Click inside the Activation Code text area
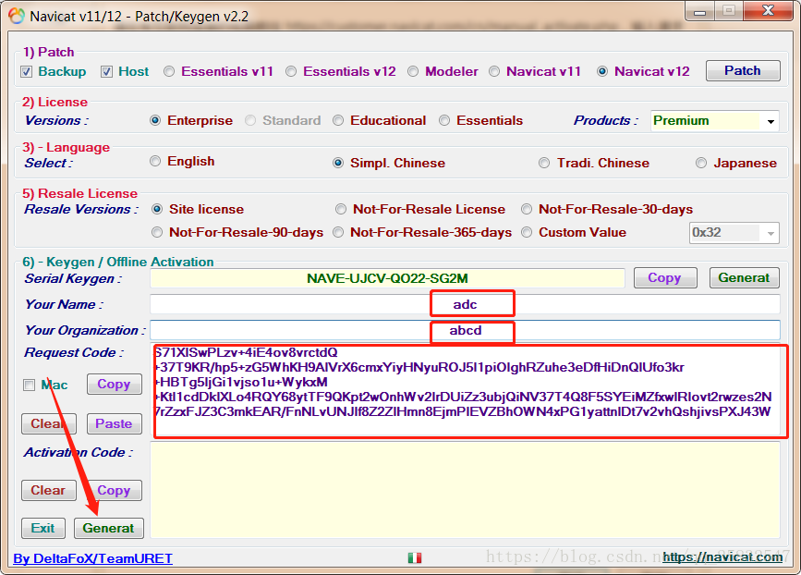Viewport: 801px width, 575px height. coord(465,490)
